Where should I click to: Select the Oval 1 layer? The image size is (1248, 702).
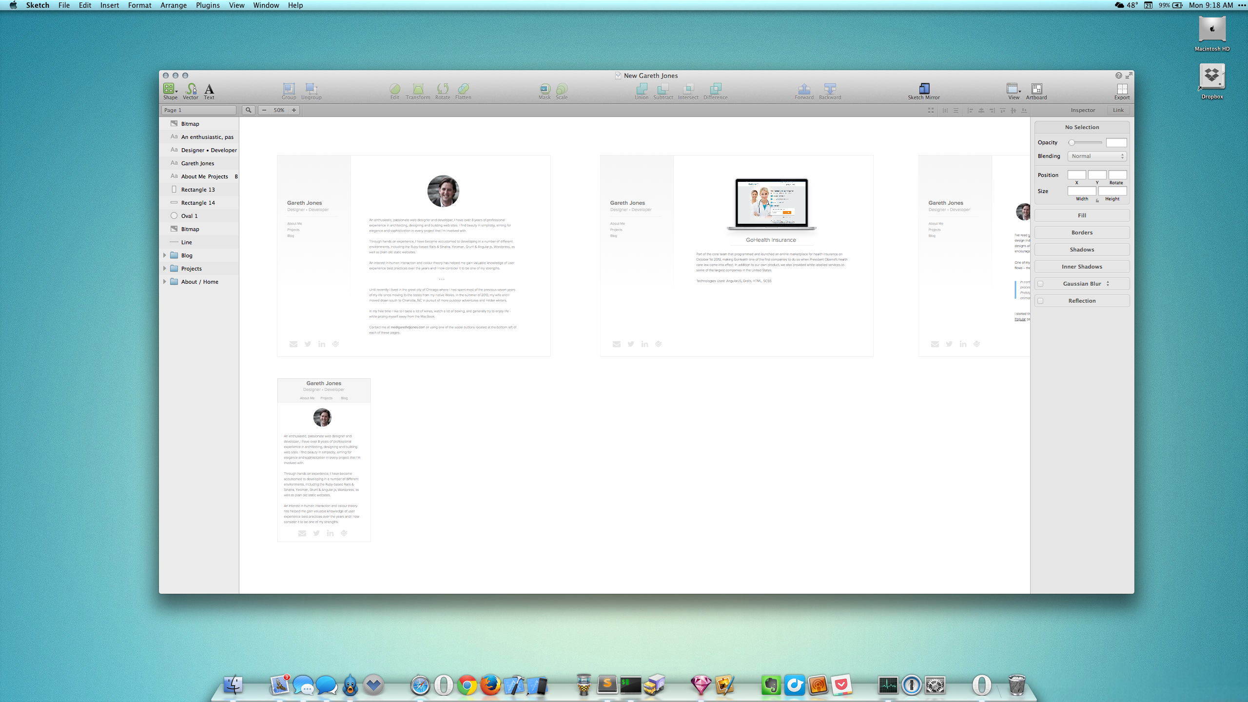tap(199, 216)
